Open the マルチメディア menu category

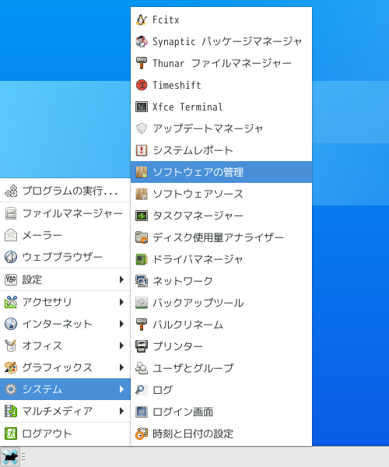[65, 411]
